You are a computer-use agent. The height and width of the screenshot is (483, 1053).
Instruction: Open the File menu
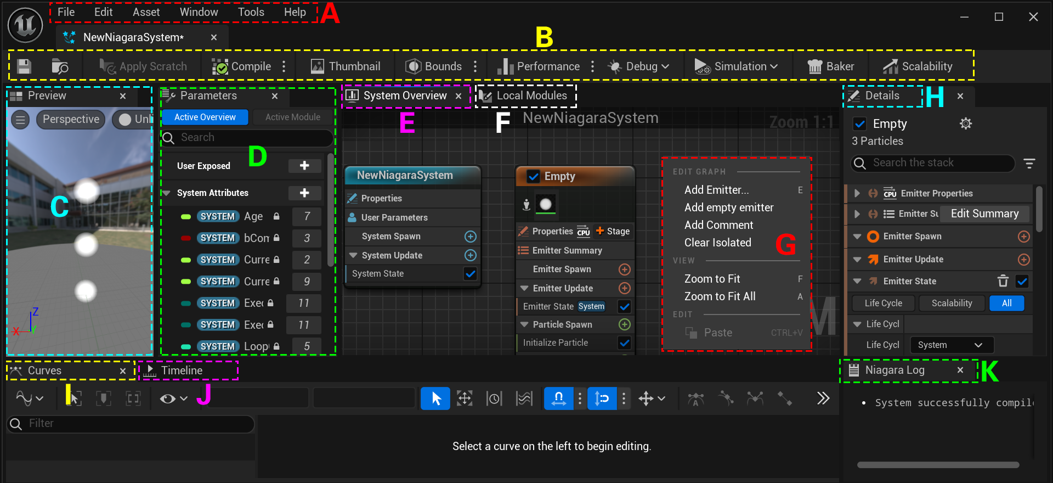point(66,12)
